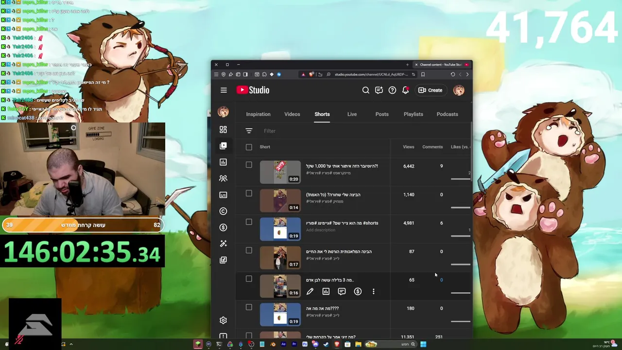Open Community section in Studio sidebar

[223, 178]
